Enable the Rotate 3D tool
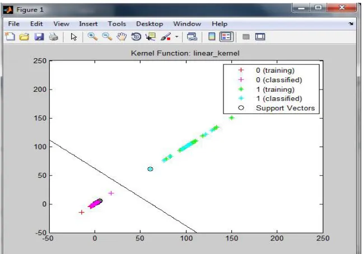Image resolution: width=364 pixels, height=254 pixels. pyautogui.click(x=136, y=37)
